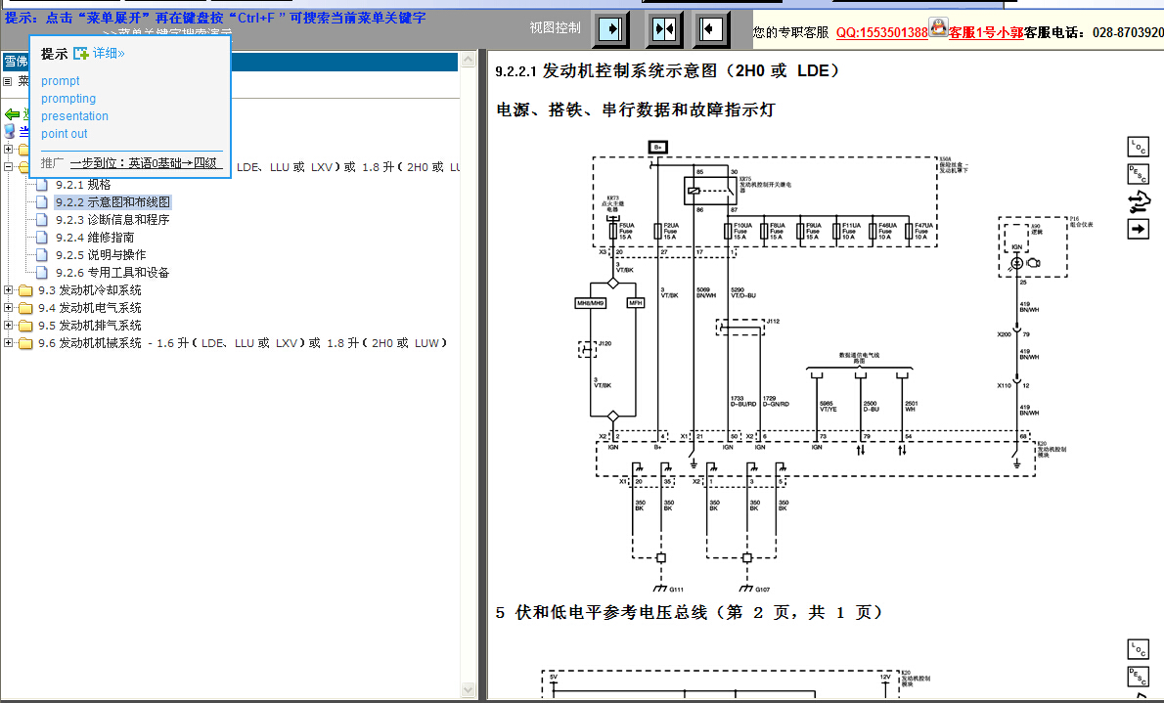Click the connector hand-and-wrench icon
Screen dimensions: 1164x703
[x=1138, y=202]
